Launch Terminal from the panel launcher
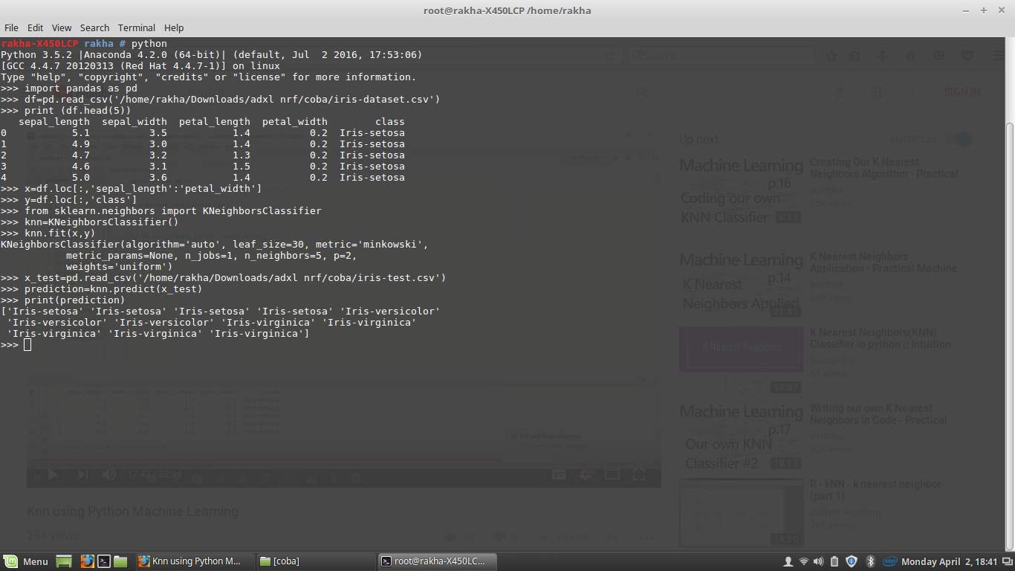 pos(104,561)
